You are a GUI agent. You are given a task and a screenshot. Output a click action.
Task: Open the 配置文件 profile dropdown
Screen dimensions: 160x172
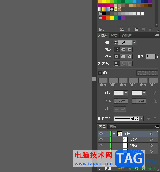[x=141, y=119]
